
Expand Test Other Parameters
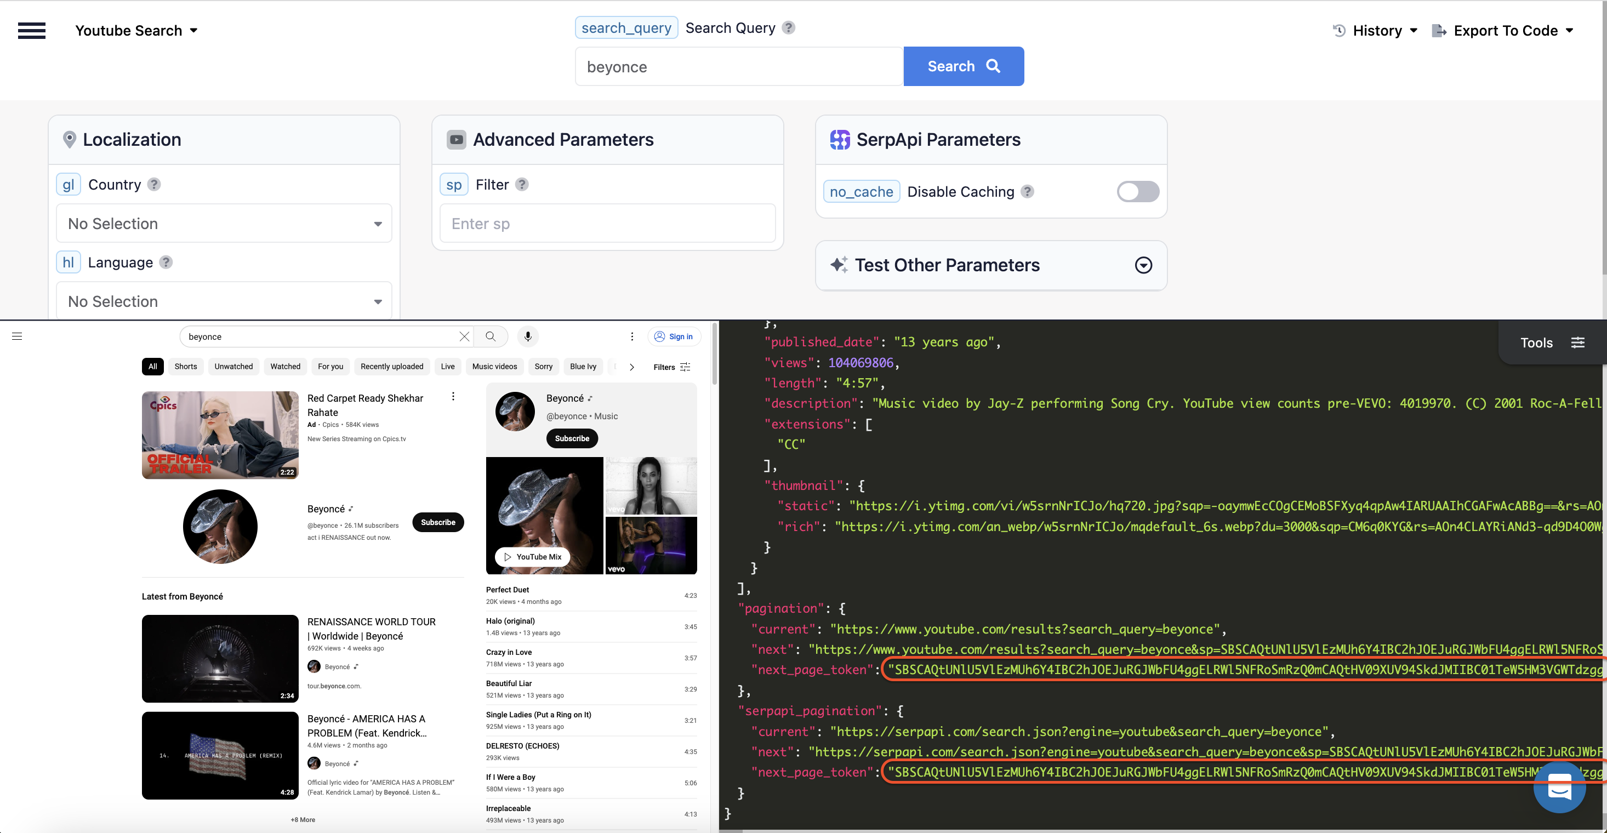coord(1143,265)
